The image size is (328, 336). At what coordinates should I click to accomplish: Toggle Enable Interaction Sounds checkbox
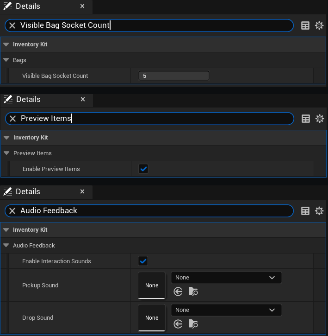tap(143, 261)
